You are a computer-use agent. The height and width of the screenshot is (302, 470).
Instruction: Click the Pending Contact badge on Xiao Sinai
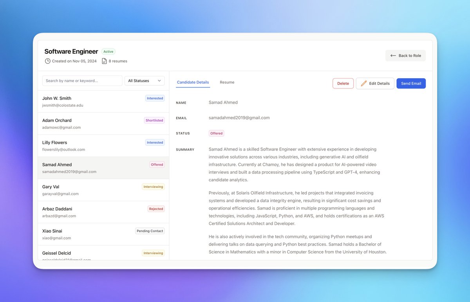[x=150, y=231]
